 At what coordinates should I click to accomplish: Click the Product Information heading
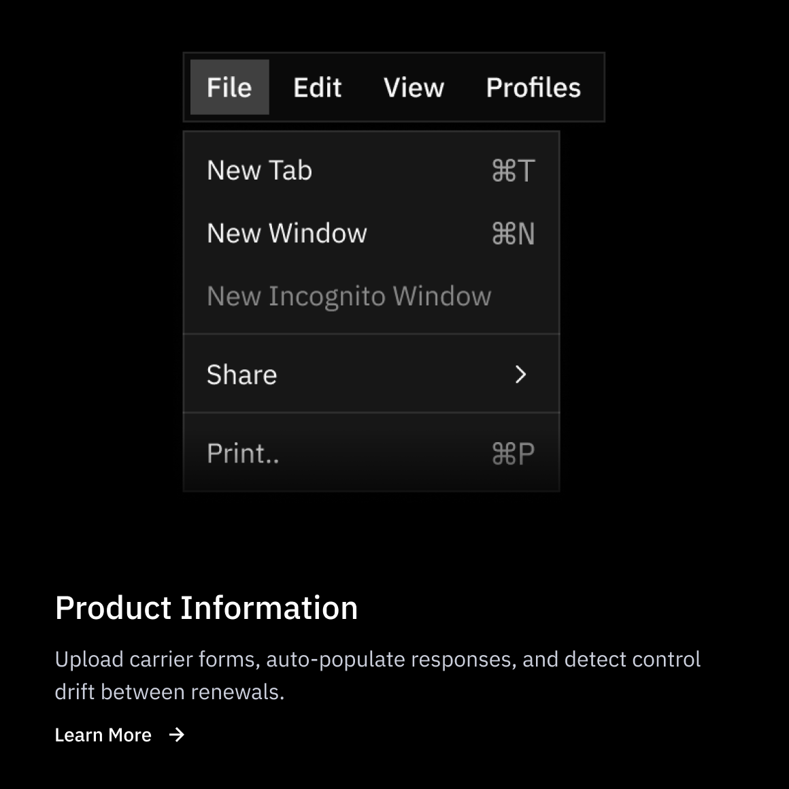(x=206, y=608)
